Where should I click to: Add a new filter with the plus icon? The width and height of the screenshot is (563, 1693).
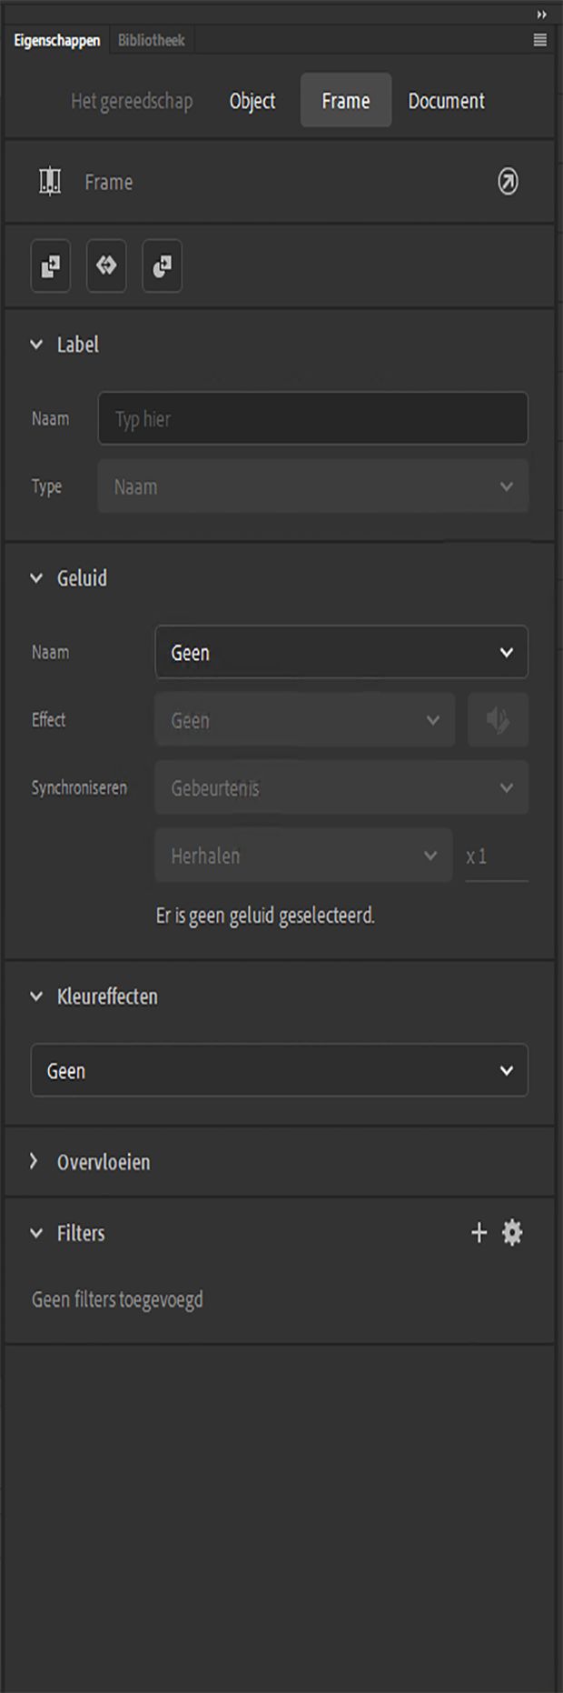479,1233
